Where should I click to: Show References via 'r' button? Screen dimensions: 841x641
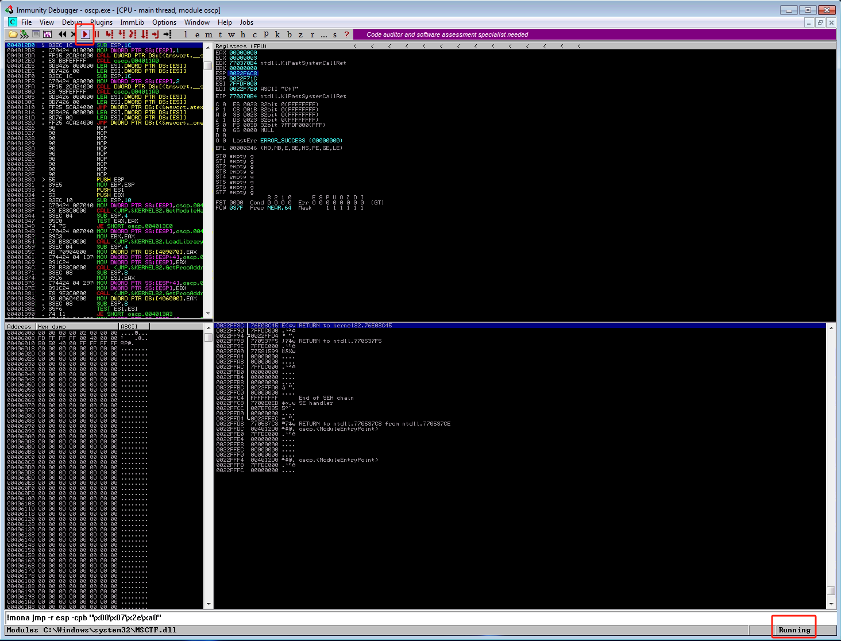pyautogui.click(x=312, y=34)
